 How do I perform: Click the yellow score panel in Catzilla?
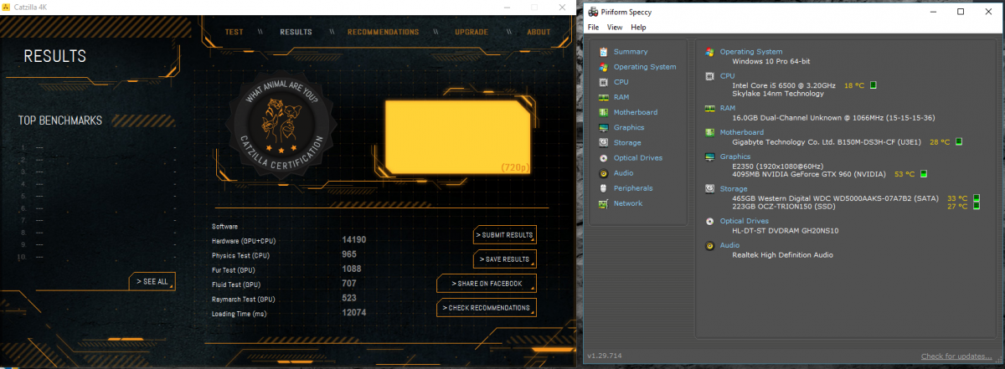coord(457,137)
